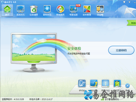Open the title bar main menu dropdown

129,2
